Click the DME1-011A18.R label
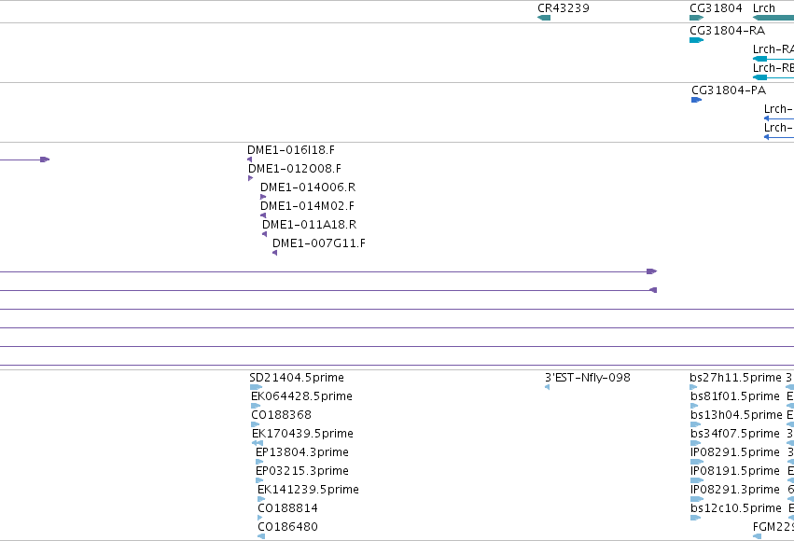Image resolution: width=794 pixels, height=541 pixels. point(309,225)
